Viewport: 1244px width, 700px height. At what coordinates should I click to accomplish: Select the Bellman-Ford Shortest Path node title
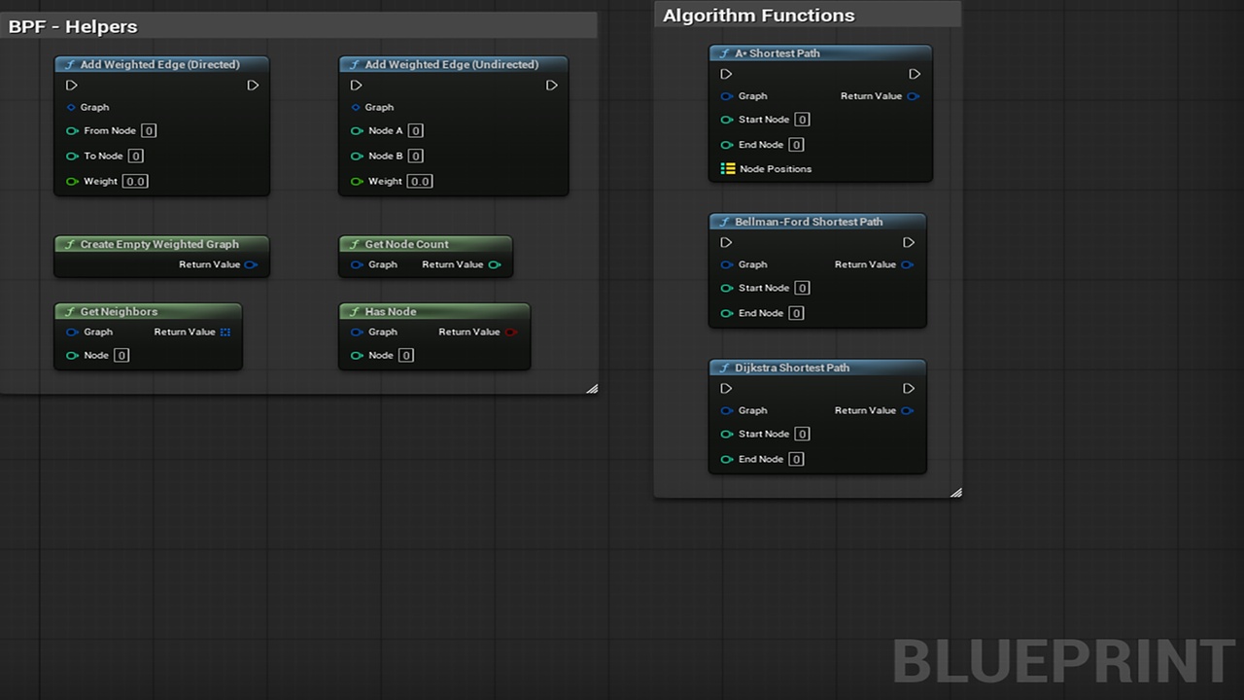(x=809, y=222)
